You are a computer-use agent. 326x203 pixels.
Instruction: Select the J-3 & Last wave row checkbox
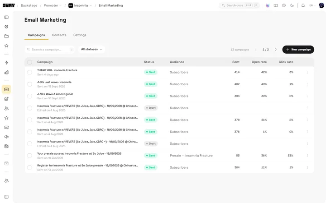29,84
